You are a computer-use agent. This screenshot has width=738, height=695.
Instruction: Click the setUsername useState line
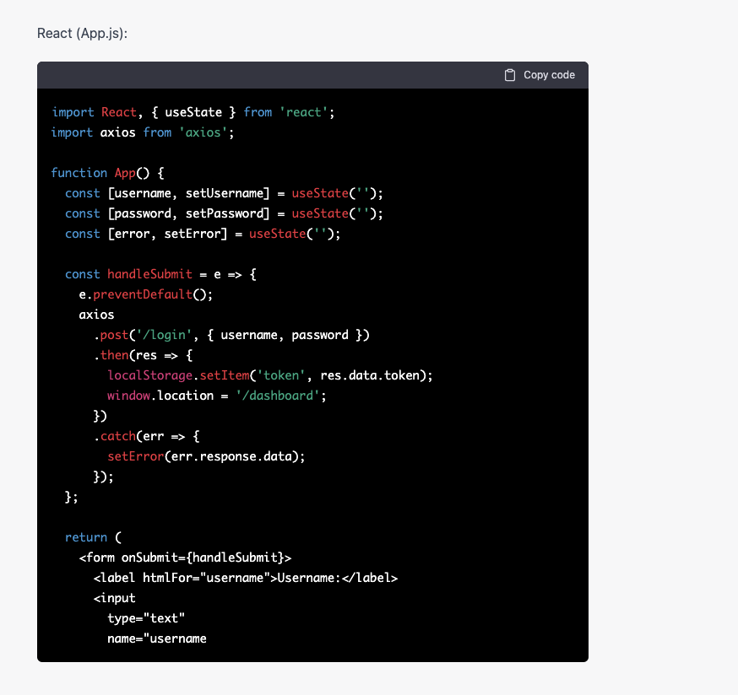click(x=224, y=193)
